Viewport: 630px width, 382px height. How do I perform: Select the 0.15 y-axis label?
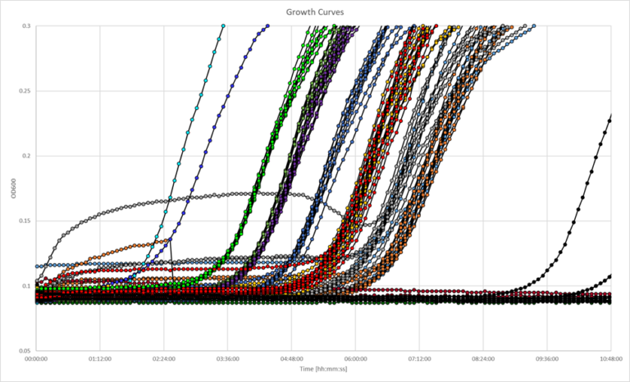[25, 221]
